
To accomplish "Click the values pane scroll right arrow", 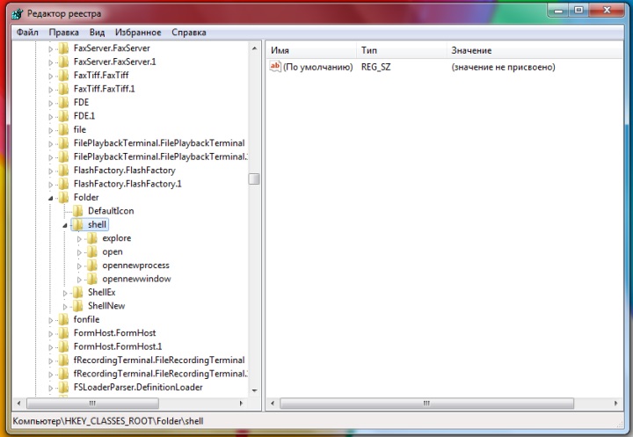I will point(615,403).
